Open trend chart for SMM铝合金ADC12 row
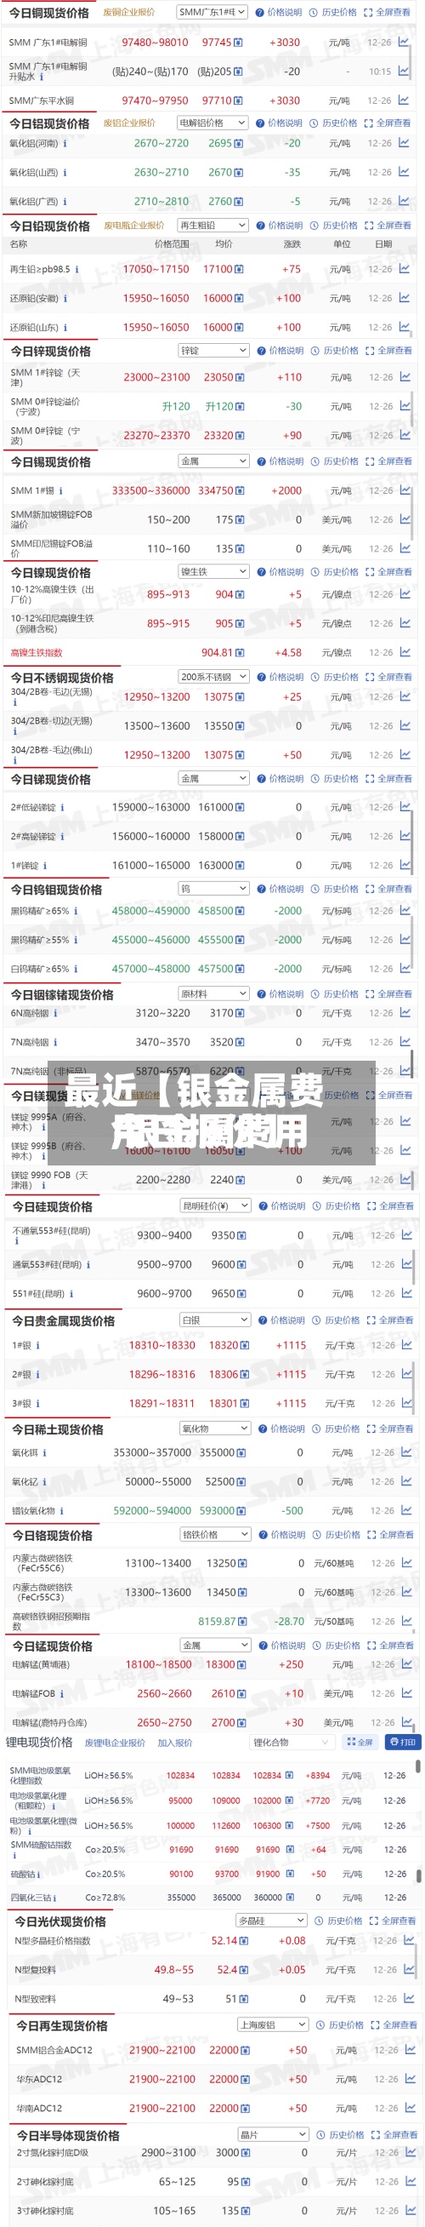Viewport: 425px width, 2227px height. tap(409, 2050)
